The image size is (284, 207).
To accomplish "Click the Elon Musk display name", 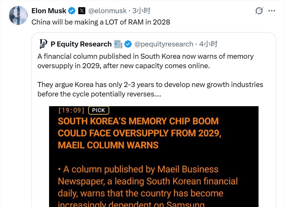I will click(49, 11).
